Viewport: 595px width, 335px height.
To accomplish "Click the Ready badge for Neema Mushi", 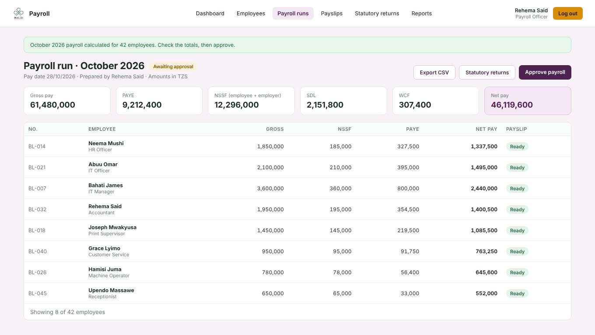I will (x=517, y=147).
